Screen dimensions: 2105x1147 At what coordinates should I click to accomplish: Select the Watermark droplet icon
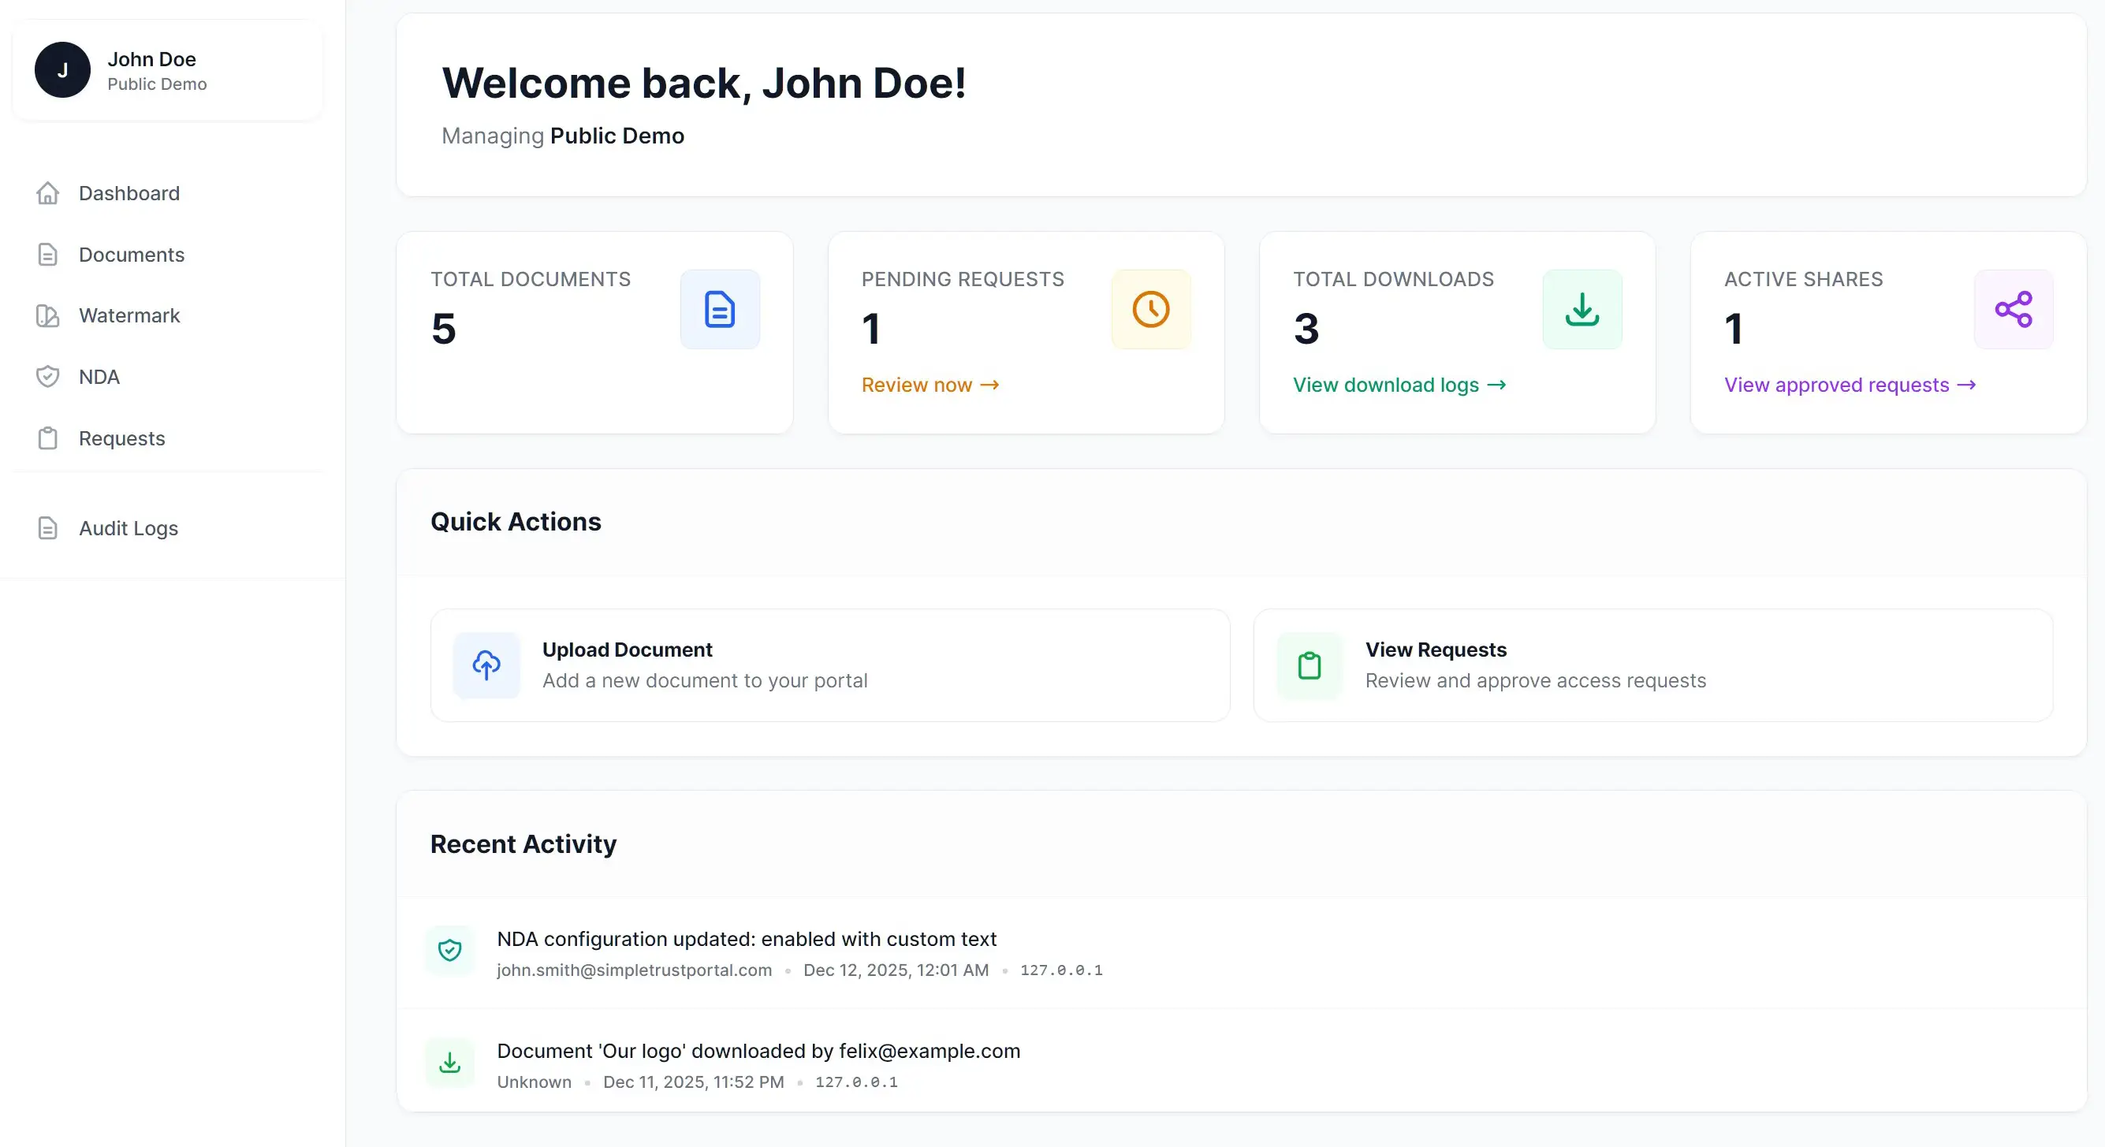48,315
